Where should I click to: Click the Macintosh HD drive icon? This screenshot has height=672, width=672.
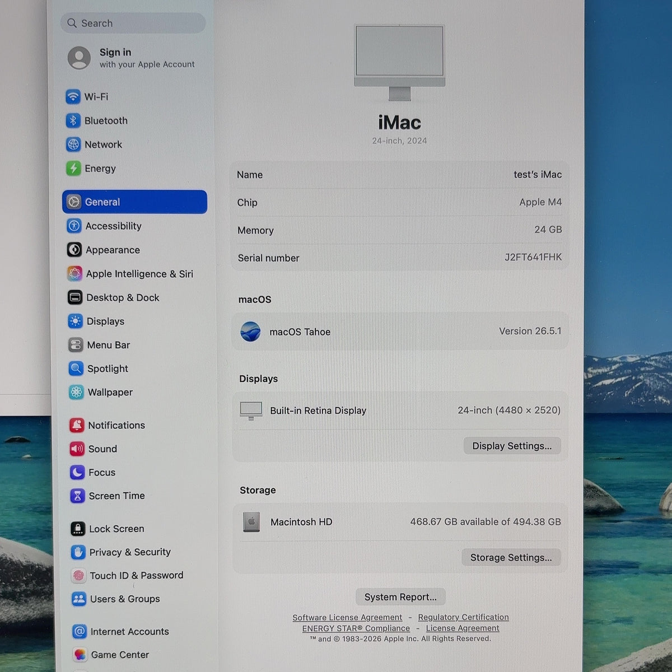(x=251, y=522)
